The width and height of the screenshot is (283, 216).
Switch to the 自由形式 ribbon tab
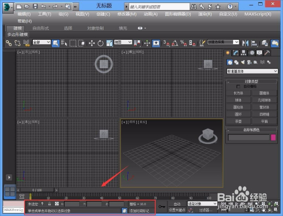point(41,28)
